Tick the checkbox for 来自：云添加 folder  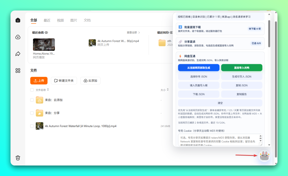coord(32,100)
